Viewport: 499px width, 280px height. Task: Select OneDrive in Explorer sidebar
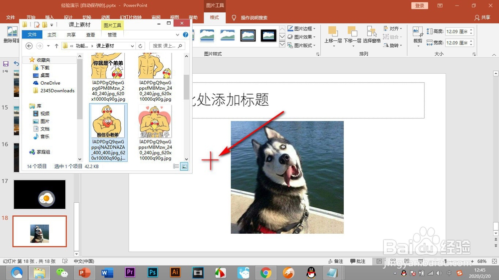pos(47,83)
